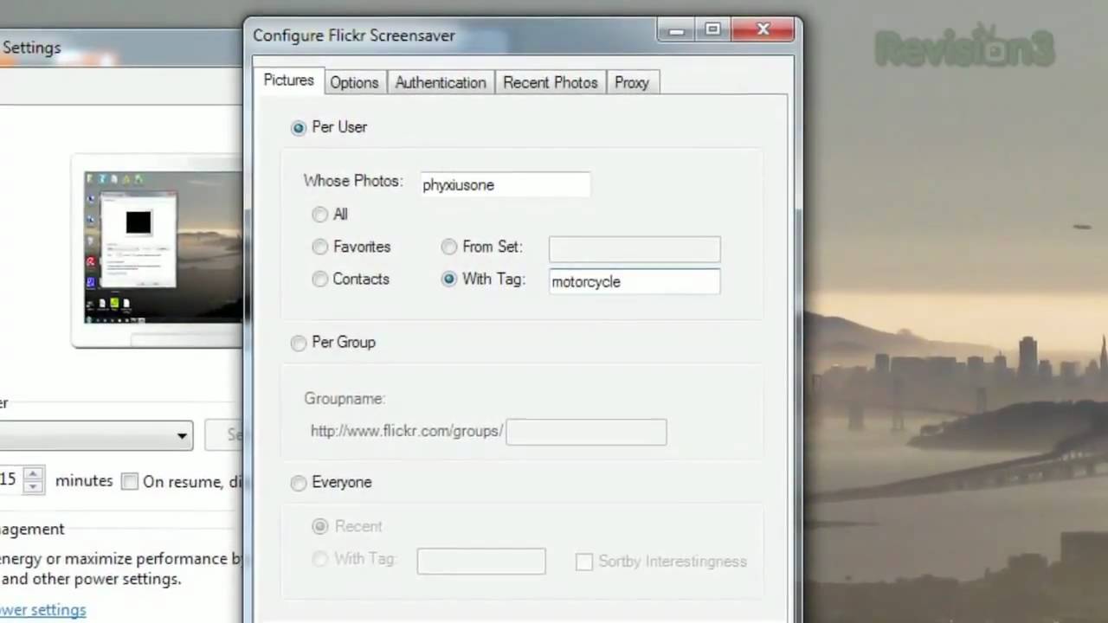Close the Configure Flickr Screensaver dialog

pos(763,30)
